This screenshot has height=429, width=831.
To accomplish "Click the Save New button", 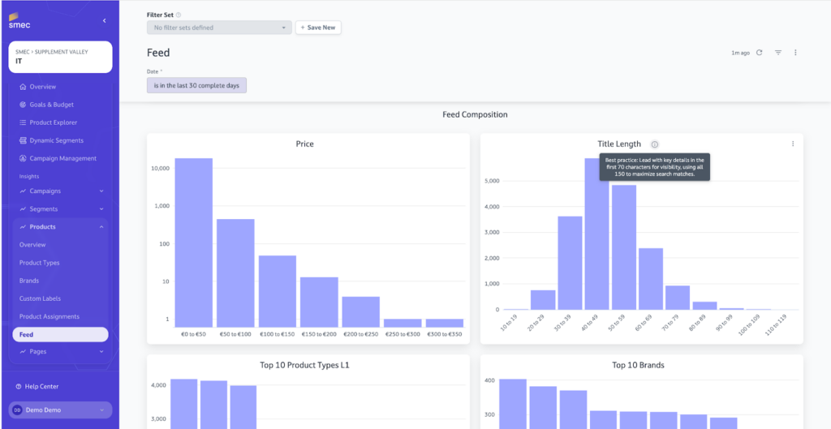I will coord(318,28).
